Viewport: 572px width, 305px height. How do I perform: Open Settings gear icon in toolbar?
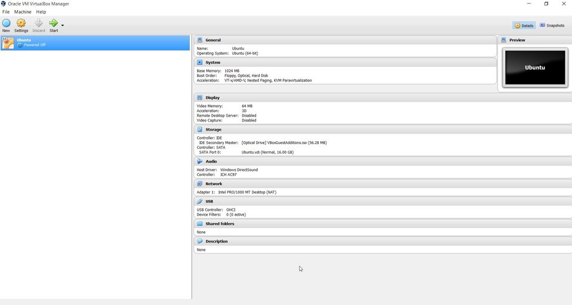point(21,23)
